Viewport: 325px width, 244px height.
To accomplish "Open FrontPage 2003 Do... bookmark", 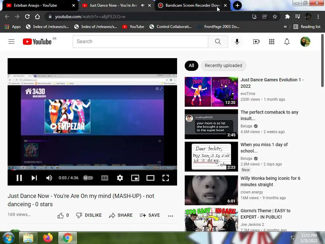I will tap(219, 27).
